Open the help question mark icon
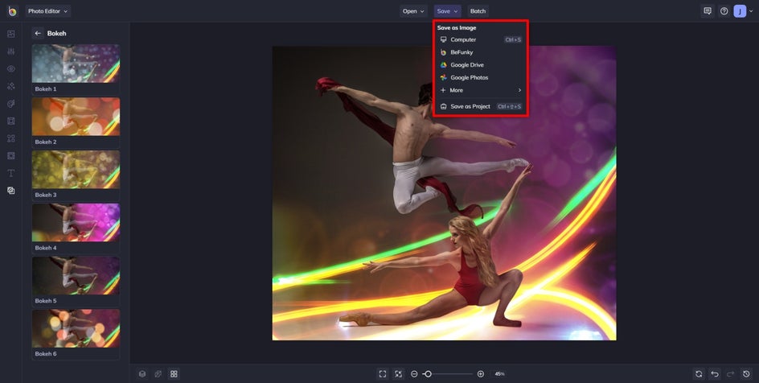This screenshot has width=759, height=383. [724, 11]
